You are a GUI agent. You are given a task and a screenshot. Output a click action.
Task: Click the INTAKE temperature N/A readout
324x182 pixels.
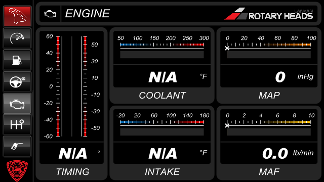[x=162, y=153]
